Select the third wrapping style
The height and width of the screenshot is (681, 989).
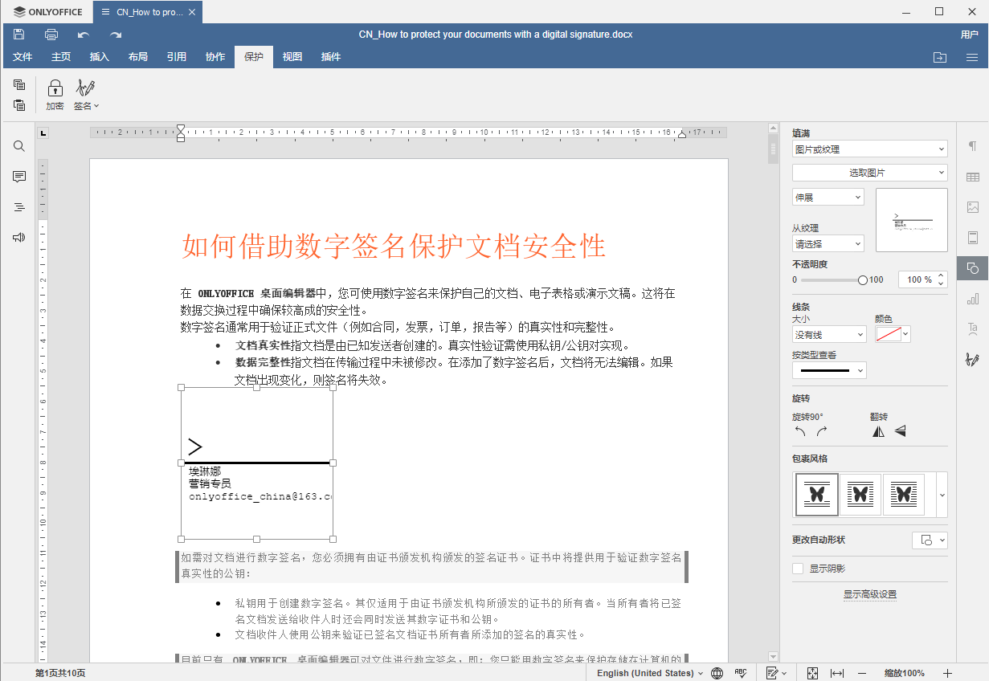pos(904,494)
